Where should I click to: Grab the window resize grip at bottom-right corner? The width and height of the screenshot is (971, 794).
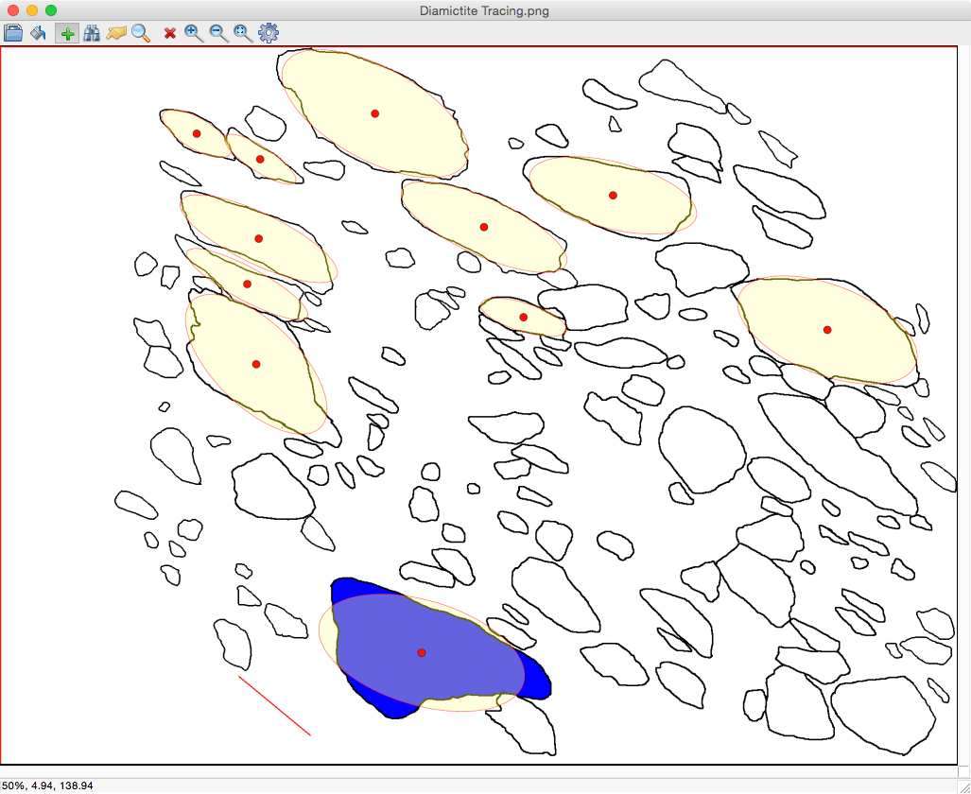[964, 786]
